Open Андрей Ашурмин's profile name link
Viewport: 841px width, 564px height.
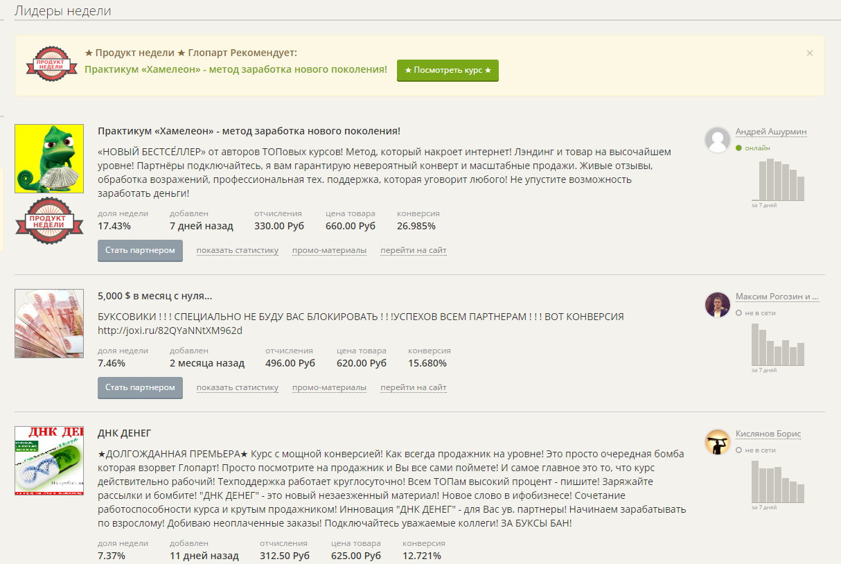pos(770,132)
